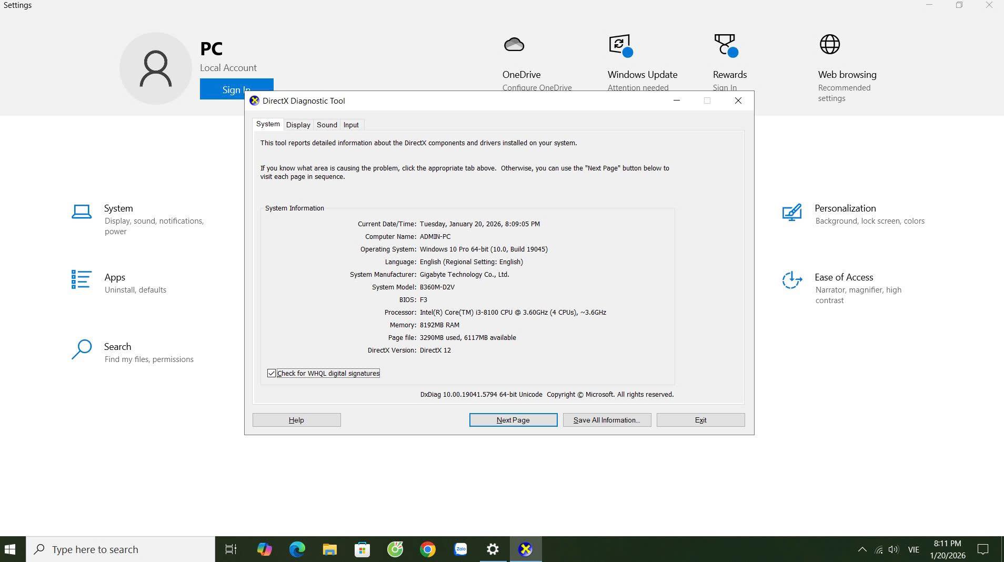This screenshot has height=562, width=1004.
Task: Open the Ease of Access category title
Action: [x=844, y=277]
